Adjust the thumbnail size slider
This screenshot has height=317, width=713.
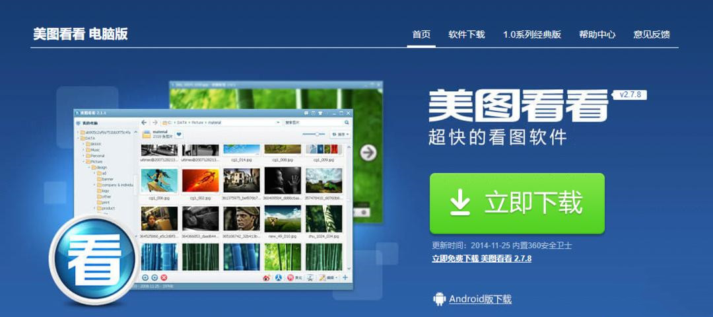tap(314, 134)
